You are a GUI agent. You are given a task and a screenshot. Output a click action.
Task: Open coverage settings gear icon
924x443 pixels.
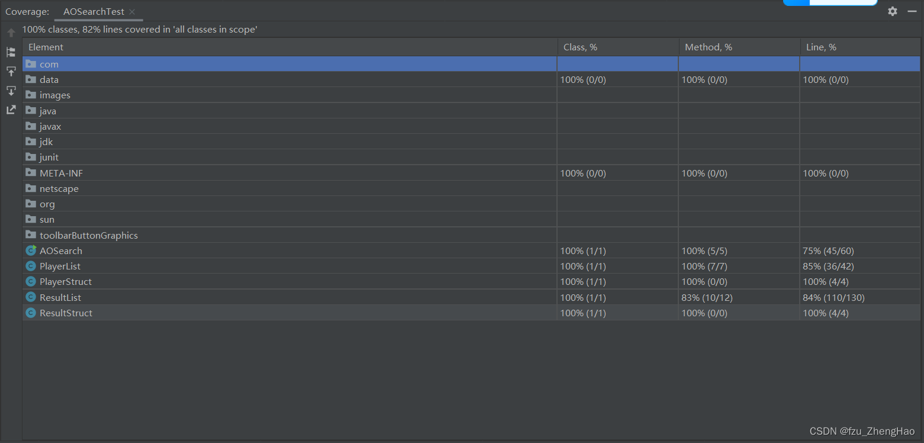click(893, 11)
